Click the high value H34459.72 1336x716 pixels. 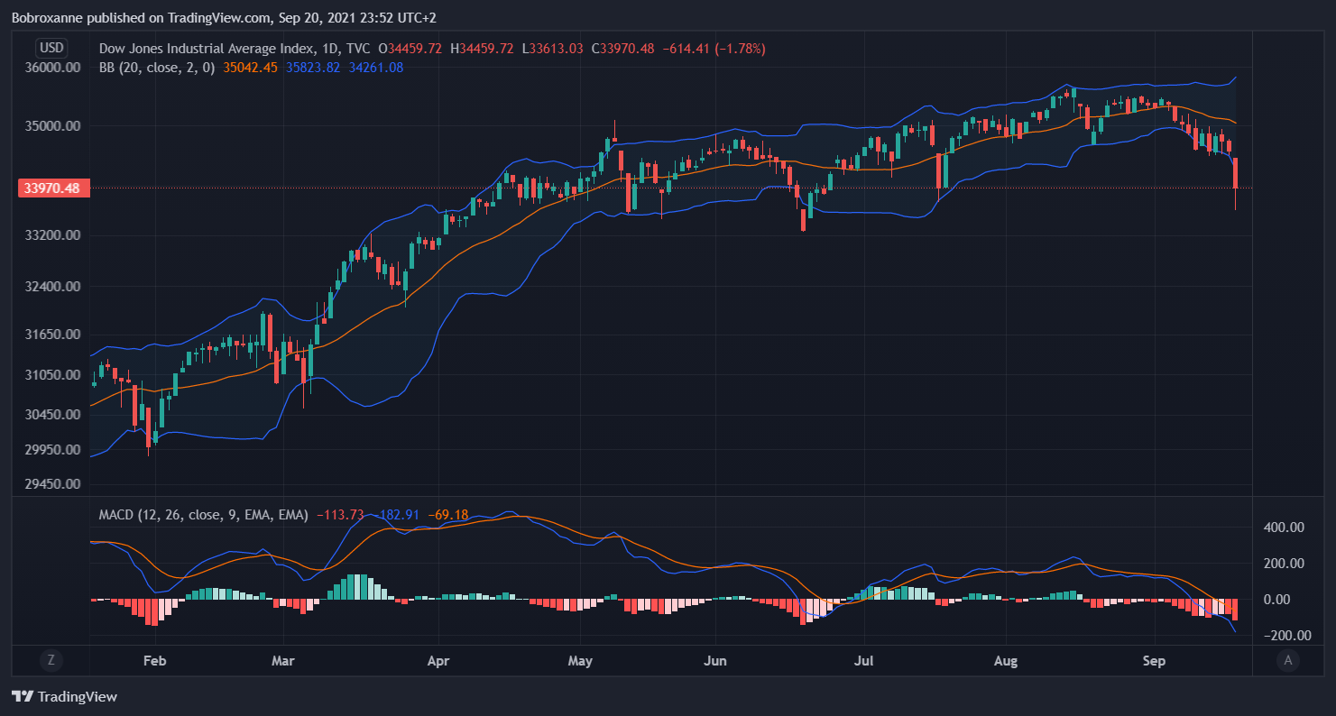[x=481, y=48]
